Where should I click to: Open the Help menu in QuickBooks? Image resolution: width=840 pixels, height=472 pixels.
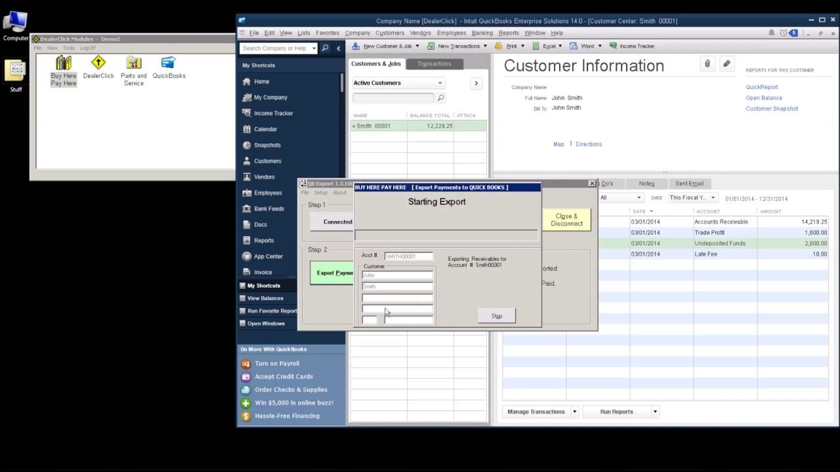tap(557, 33)
